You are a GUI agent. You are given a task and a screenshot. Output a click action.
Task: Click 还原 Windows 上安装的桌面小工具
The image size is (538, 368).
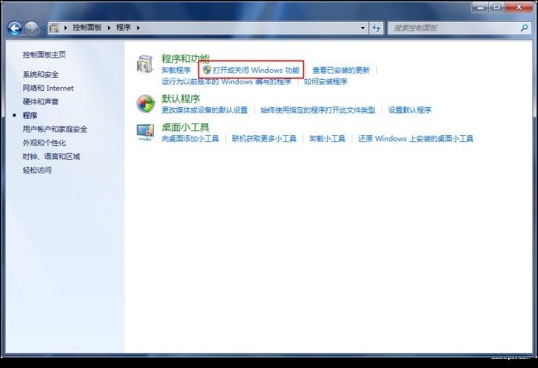(x=416, y=139)
